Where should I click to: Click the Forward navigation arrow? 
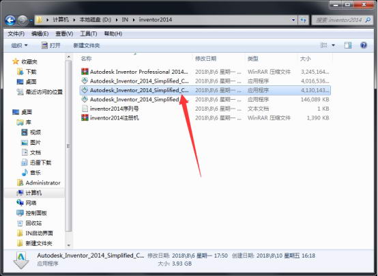[x=23, y=20]
